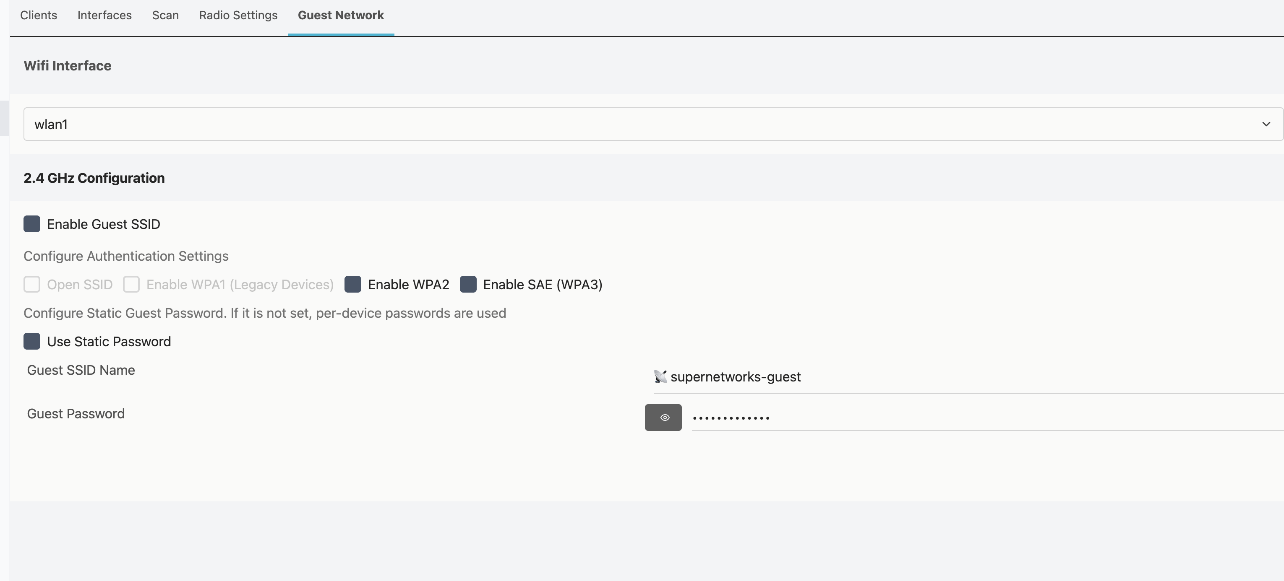Toggle the Enable SAE (WPA3) checkbox
Screen dimensions: 1284x581
pos(467,284)
